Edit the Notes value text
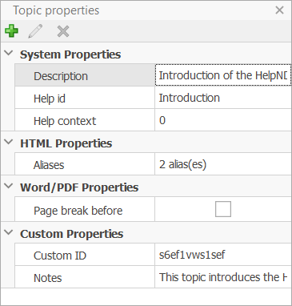This screenshot has width=292, height=306. [223, 277]
